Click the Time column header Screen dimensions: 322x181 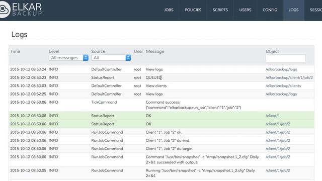[15, 51]
